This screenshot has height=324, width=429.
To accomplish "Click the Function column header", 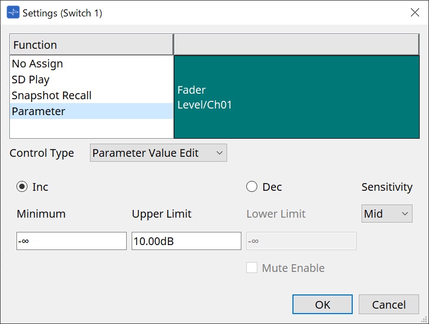I will click(91, 45).
